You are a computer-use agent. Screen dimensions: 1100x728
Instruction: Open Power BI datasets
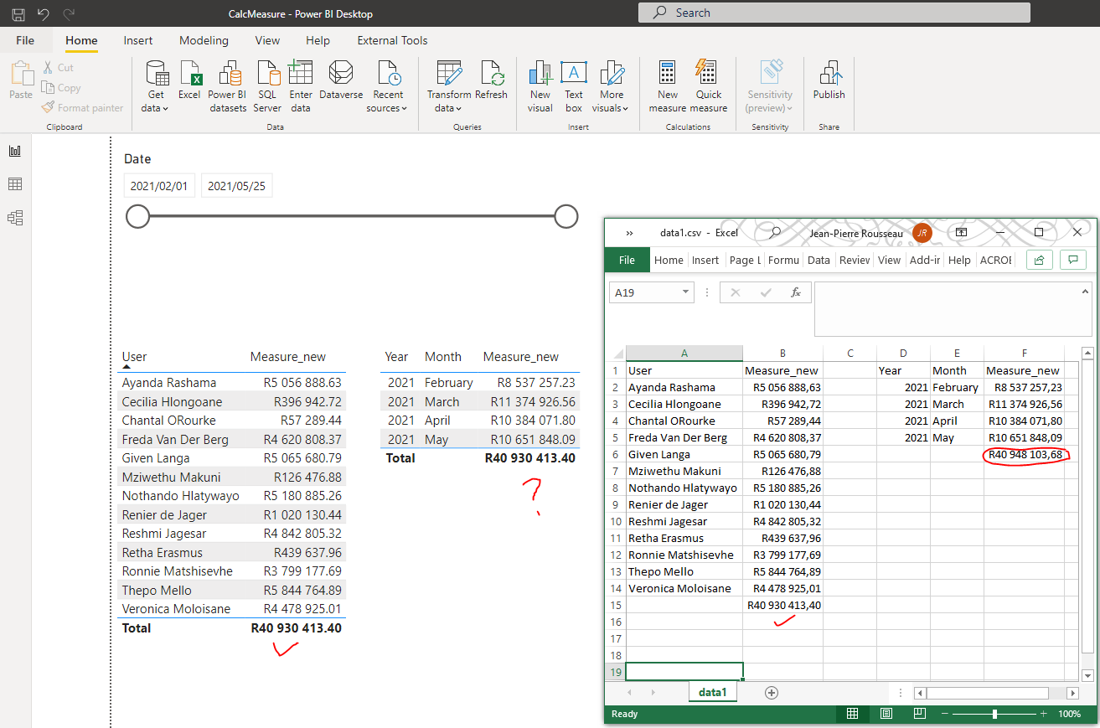(228, 87)
